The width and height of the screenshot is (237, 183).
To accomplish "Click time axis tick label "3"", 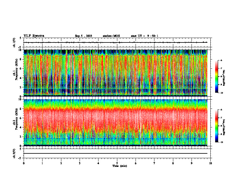I will click(80, 163).
